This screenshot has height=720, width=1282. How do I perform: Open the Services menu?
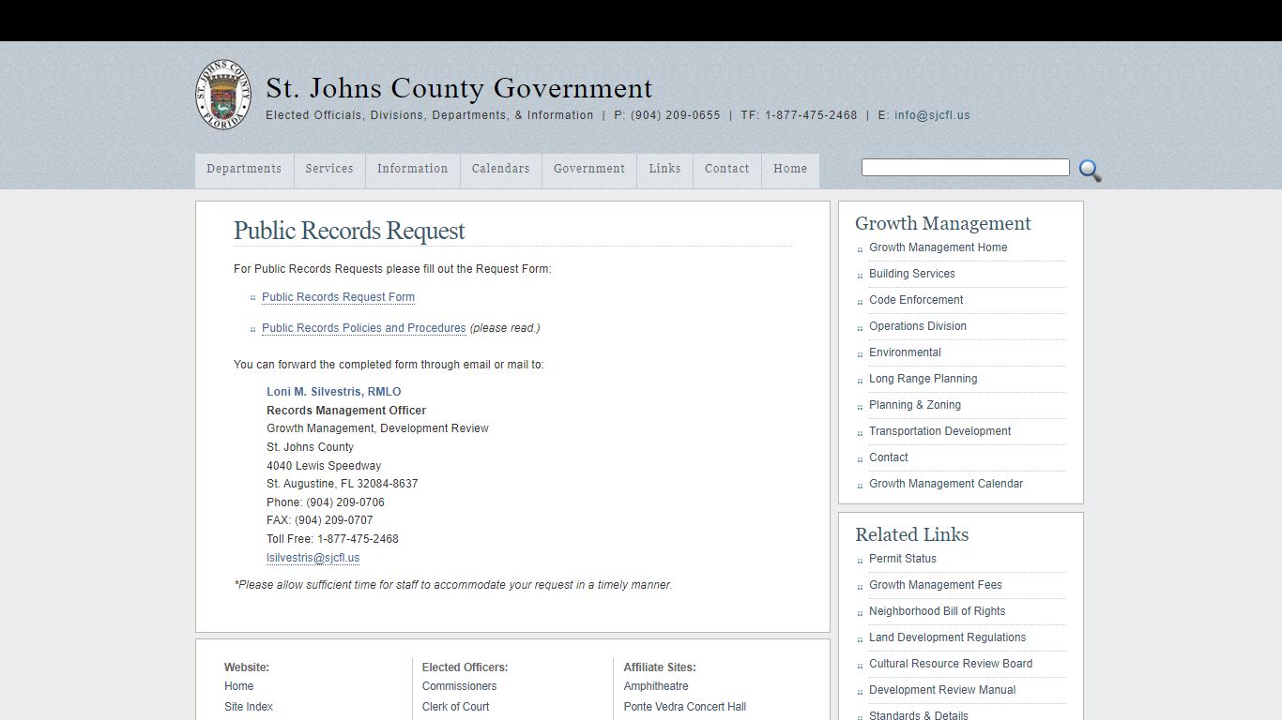329,170
